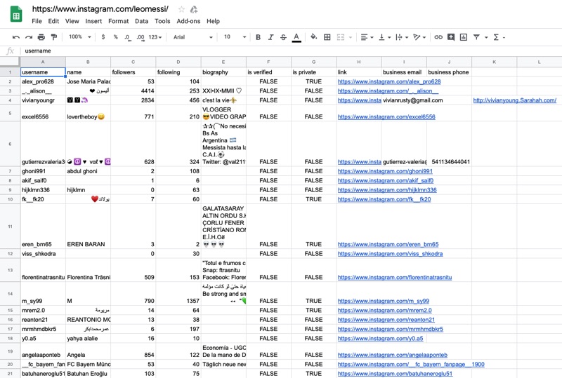Open the functions sigma menu
This screenshot has width=562, height=378.
(496, 37)
